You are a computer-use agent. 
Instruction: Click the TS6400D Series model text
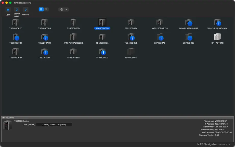[21, 121]
